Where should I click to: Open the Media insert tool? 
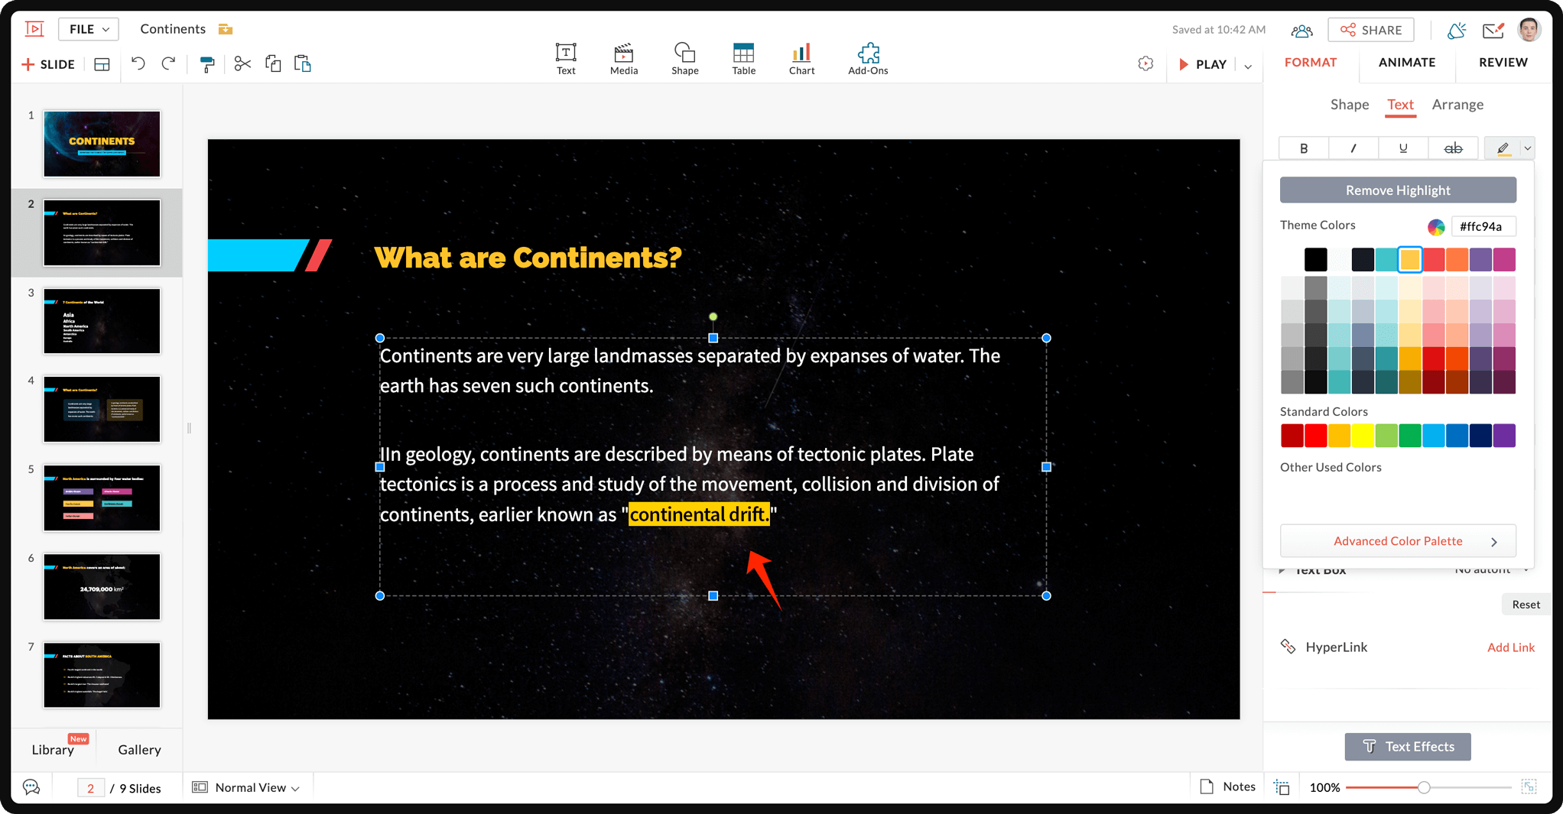624,59
